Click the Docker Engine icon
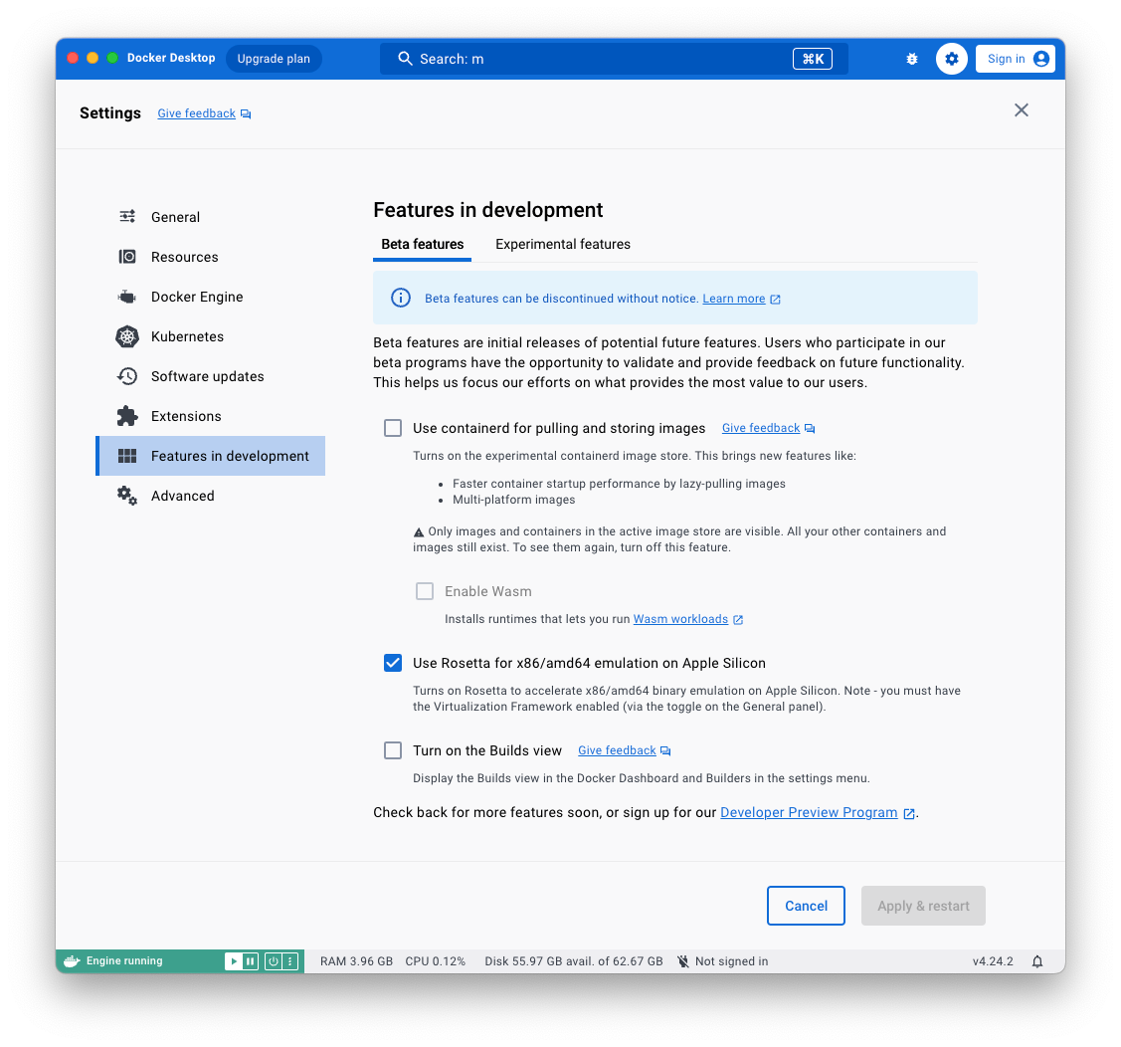Viewport: 1121px width, 1047px height. (x=127, y=297)
